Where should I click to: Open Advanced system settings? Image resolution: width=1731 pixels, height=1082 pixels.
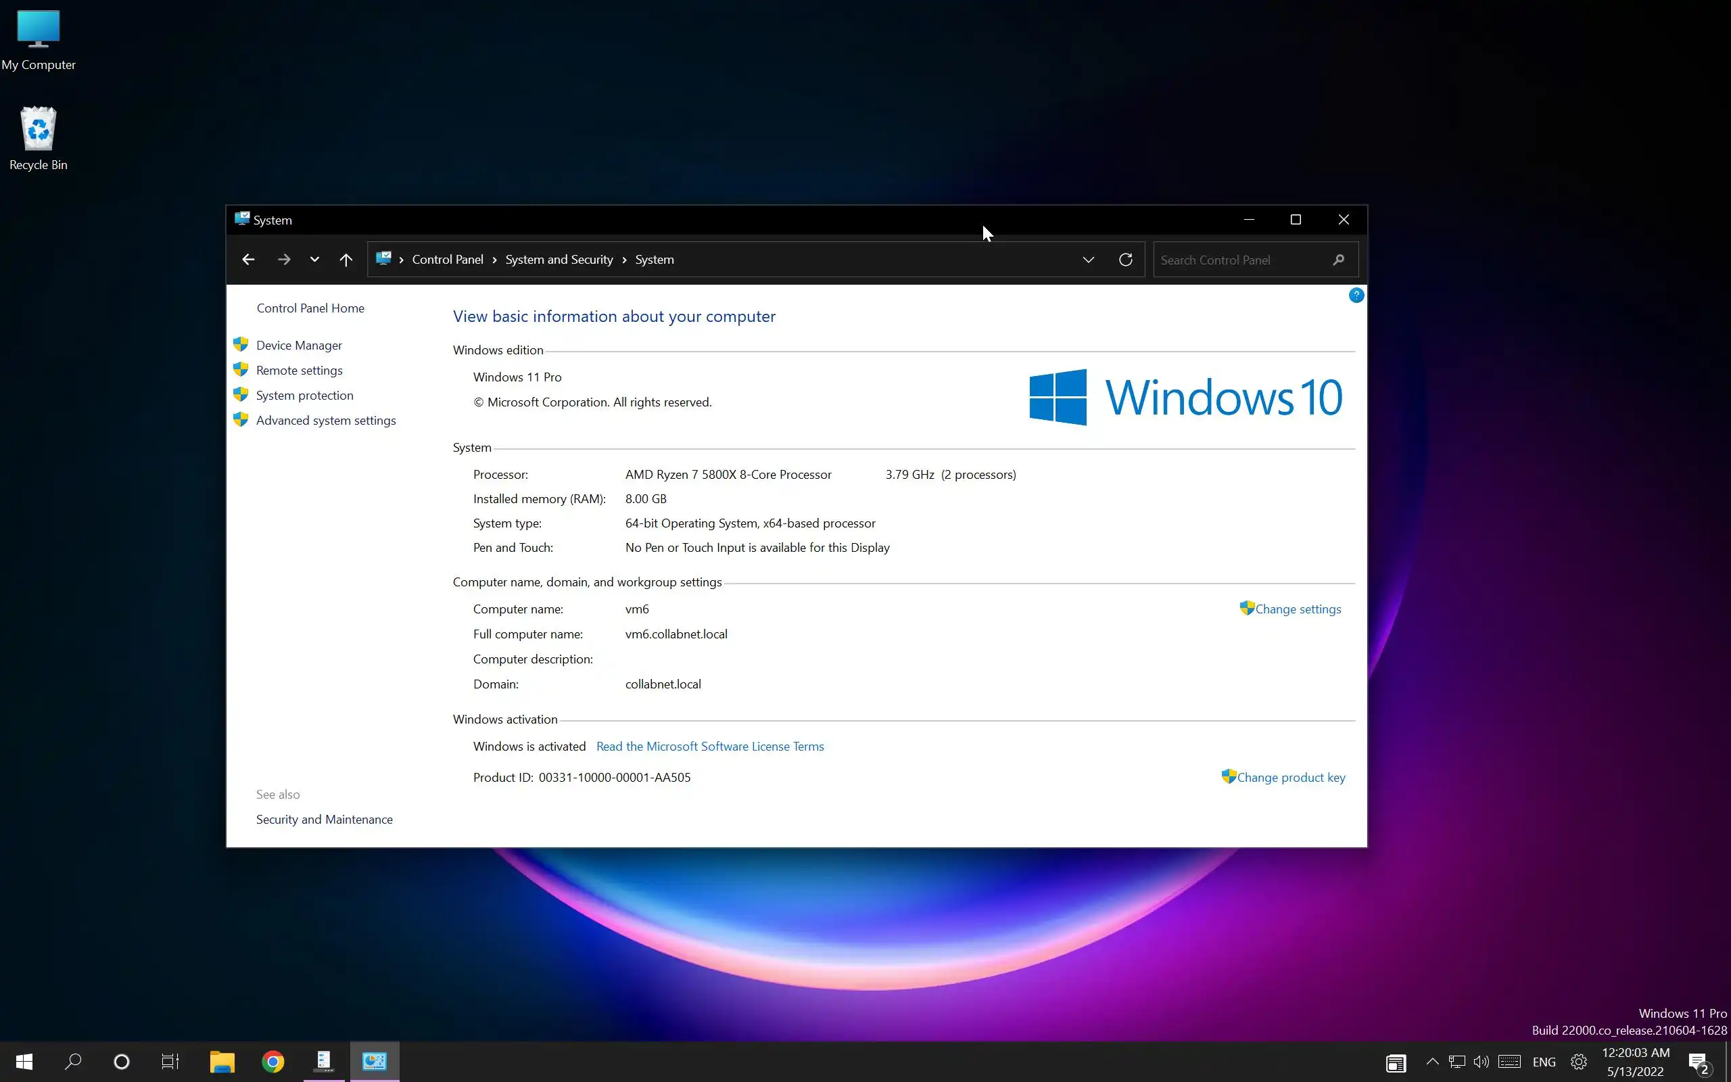325,421
